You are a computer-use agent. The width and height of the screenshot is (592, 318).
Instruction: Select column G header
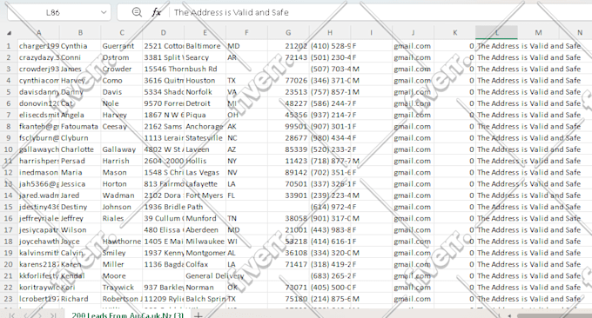288,33
